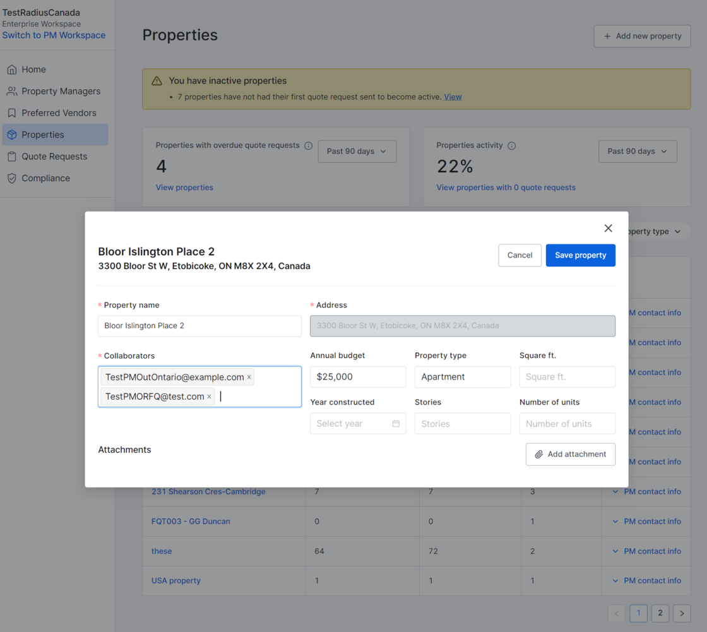The height and width of the screenshot is (632, 707).
Task: Edit the Annual budget field
Action: pos(358,377)
